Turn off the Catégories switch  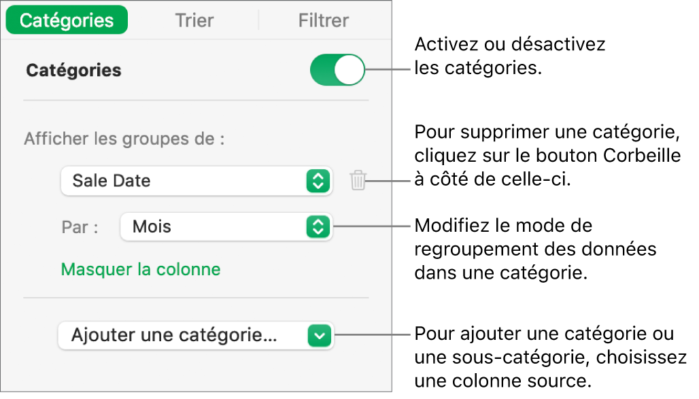[x=337, y=70]
